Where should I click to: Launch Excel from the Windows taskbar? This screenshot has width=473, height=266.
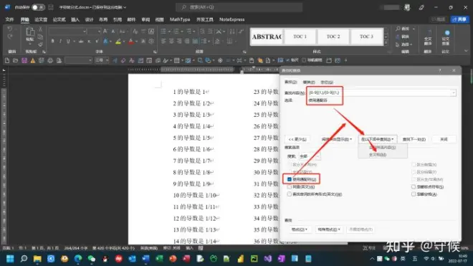click(x=159, y=259)
